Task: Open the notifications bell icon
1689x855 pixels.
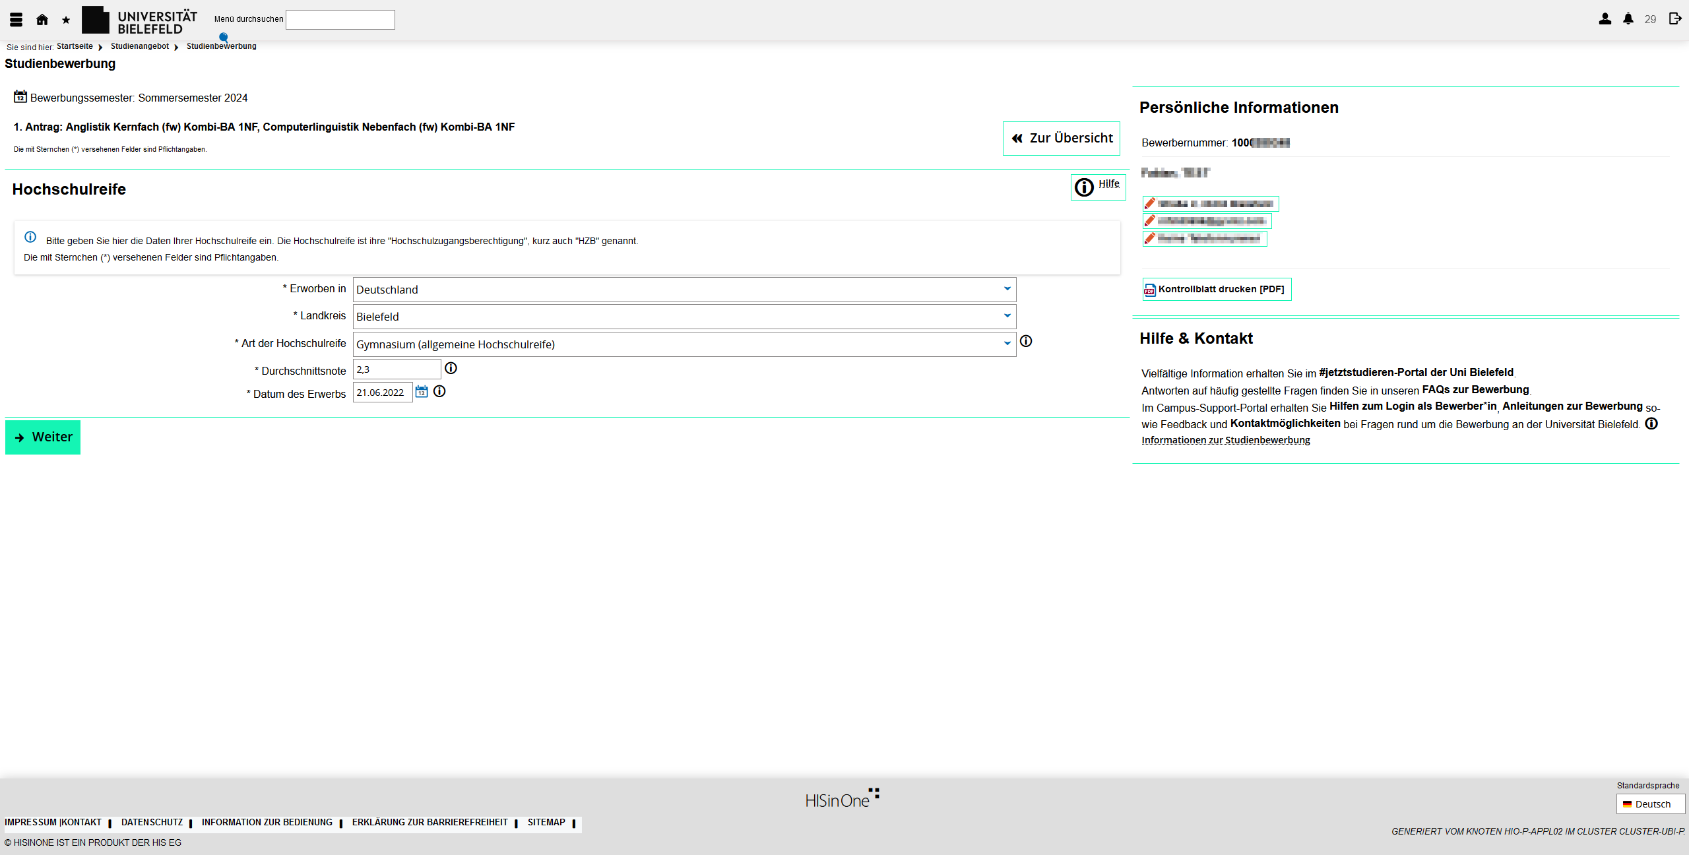Action: click(1628, 19)
